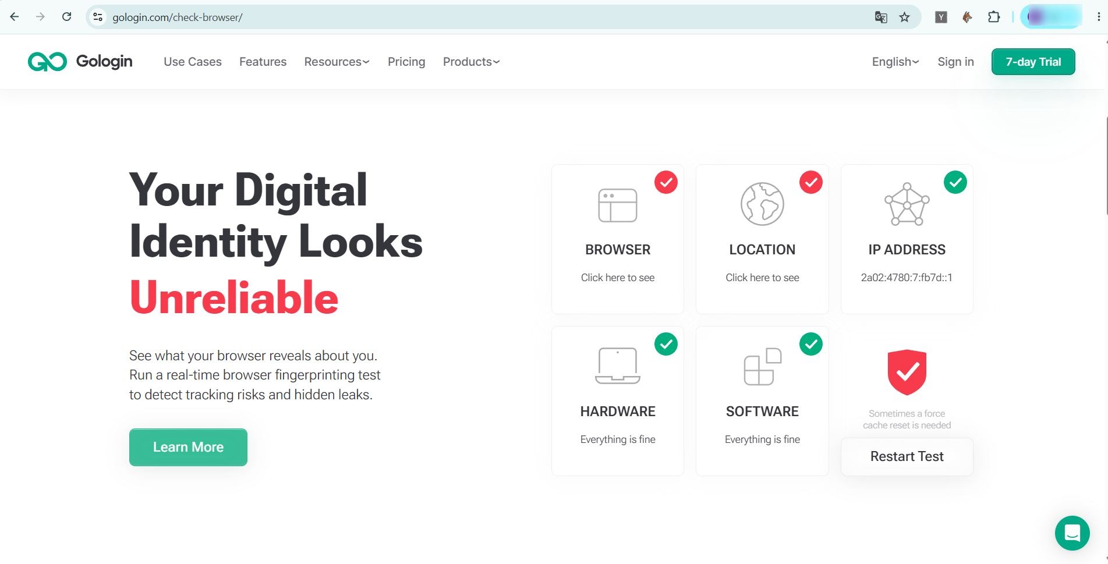1108x564 pixels.
Task: Open the Use Cases page
Action: [193, 62]
